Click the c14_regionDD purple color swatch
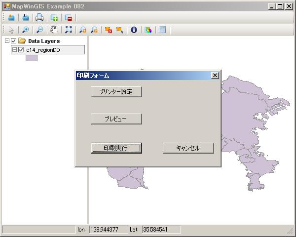Screen dimensions: 296x237 (32, 58)
